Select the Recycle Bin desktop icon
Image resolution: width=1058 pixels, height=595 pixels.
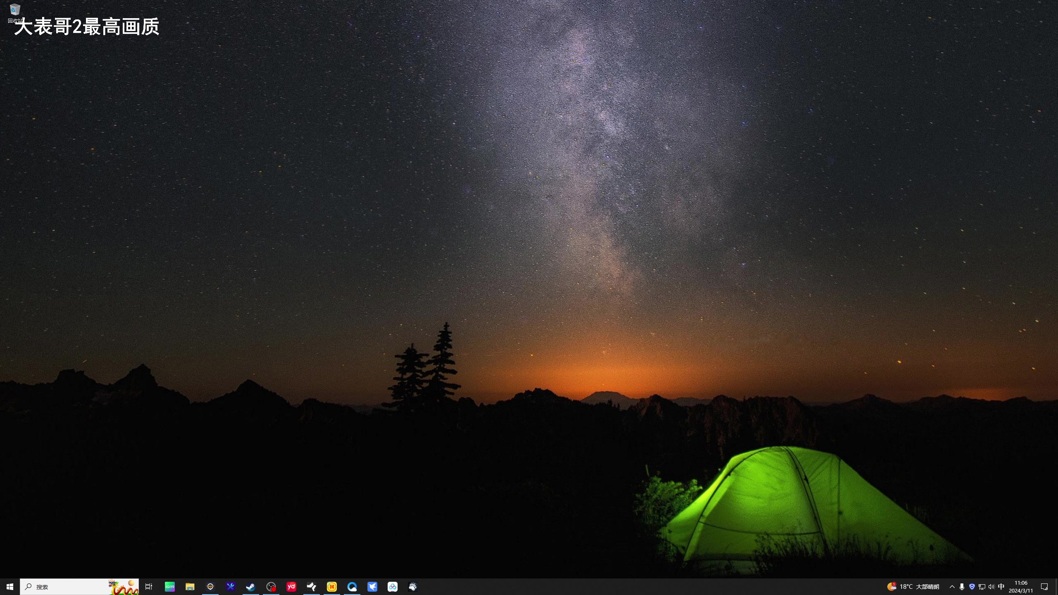click(x=15, y=13)
